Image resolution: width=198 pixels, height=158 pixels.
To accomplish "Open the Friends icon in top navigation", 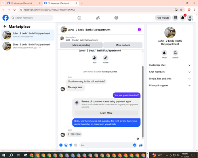I will (98, 18).
